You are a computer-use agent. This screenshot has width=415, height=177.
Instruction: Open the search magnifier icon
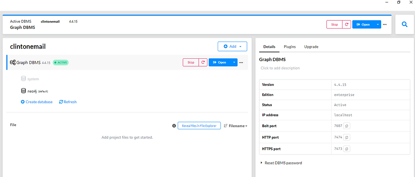(404, 25)
